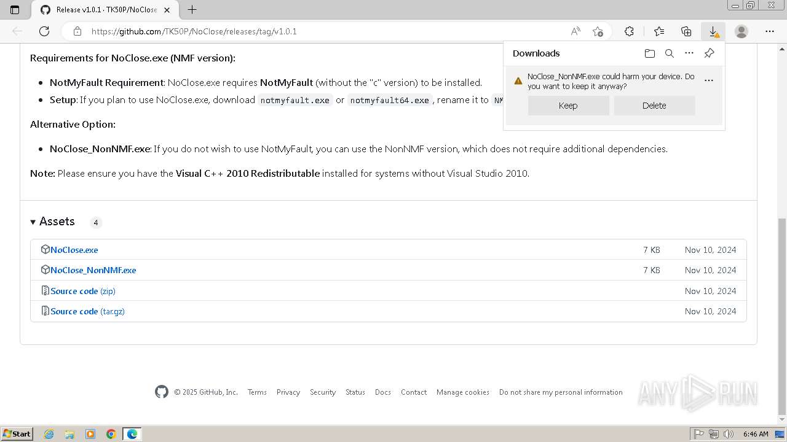Open the Status footer link
Image resolution: width=787 pixels, height=442 pixels.
click(355, 392)
